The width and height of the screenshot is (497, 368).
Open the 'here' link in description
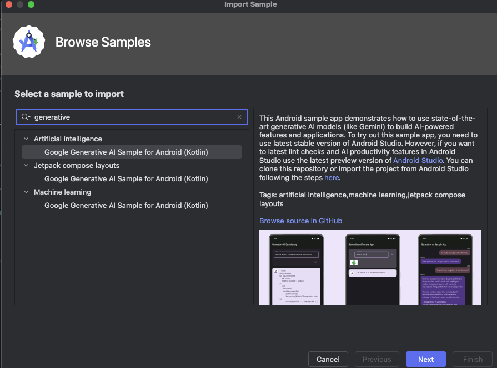point(332,177)
